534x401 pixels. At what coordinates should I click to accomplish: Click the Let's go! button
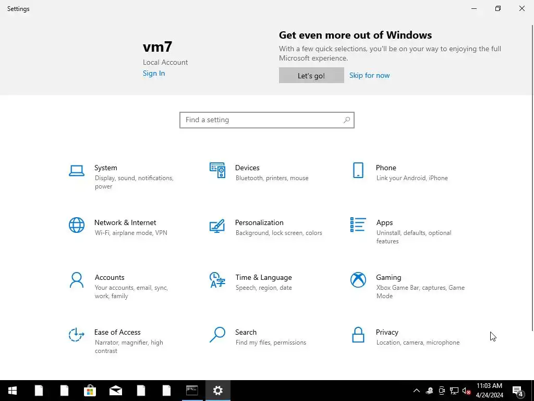point(311,75)
